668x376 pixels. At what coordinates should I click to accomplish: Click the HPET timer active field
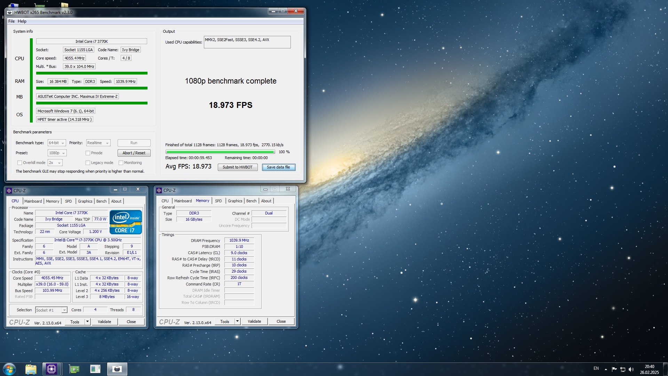click(x=65, y=120)
